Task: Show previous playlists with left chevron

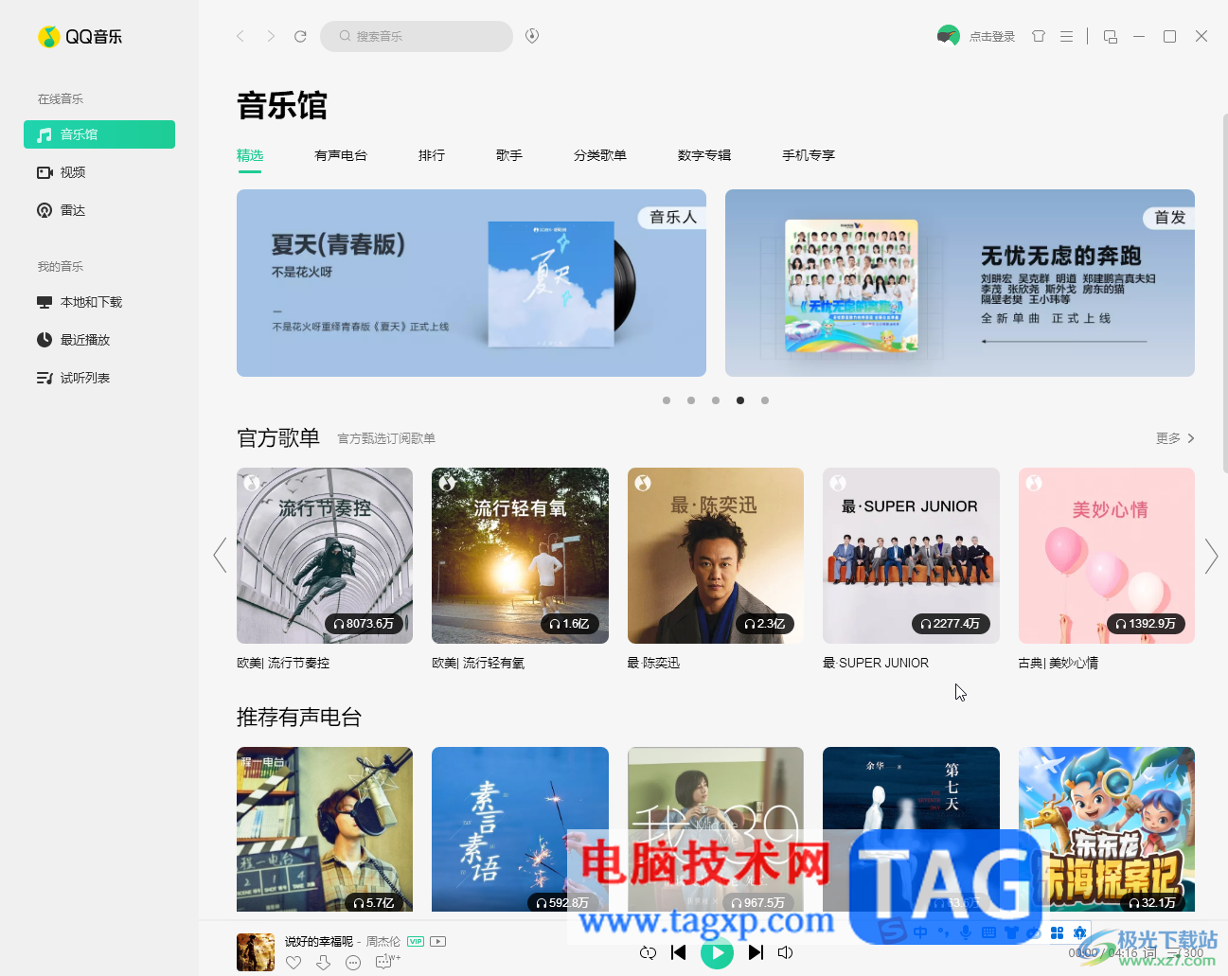Action: tap(220, 556)
